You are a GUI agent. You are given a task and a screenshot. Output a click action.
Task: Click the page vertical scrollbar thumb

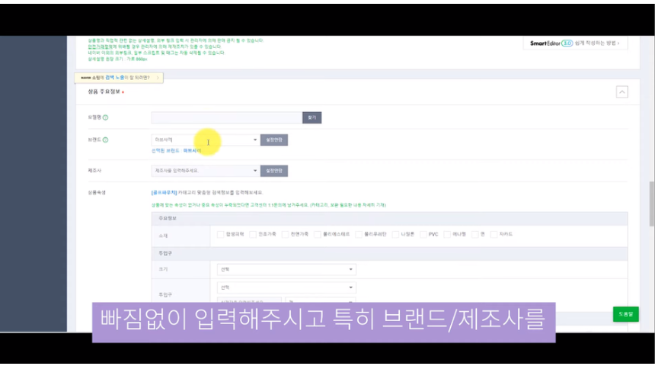[652, 204]
